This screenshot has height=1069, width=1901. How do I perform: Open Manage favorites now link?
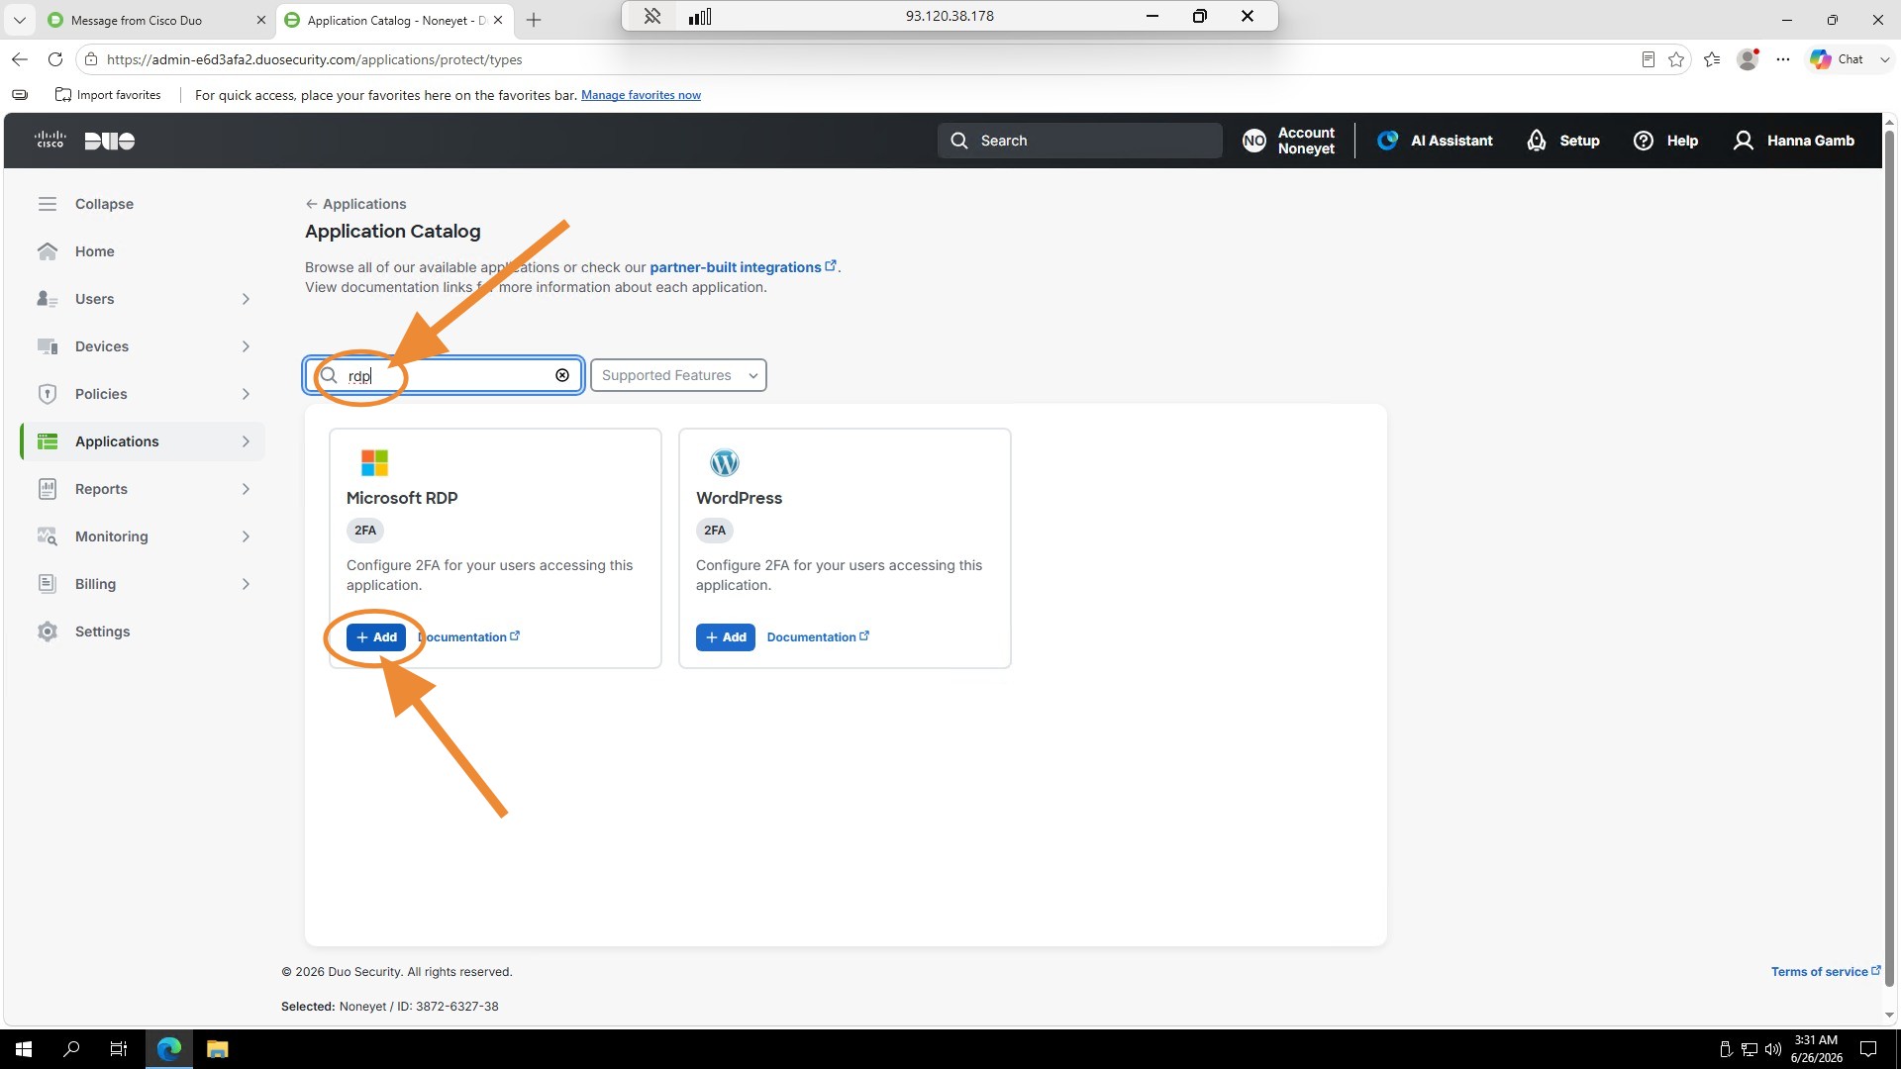coord(641,95)
